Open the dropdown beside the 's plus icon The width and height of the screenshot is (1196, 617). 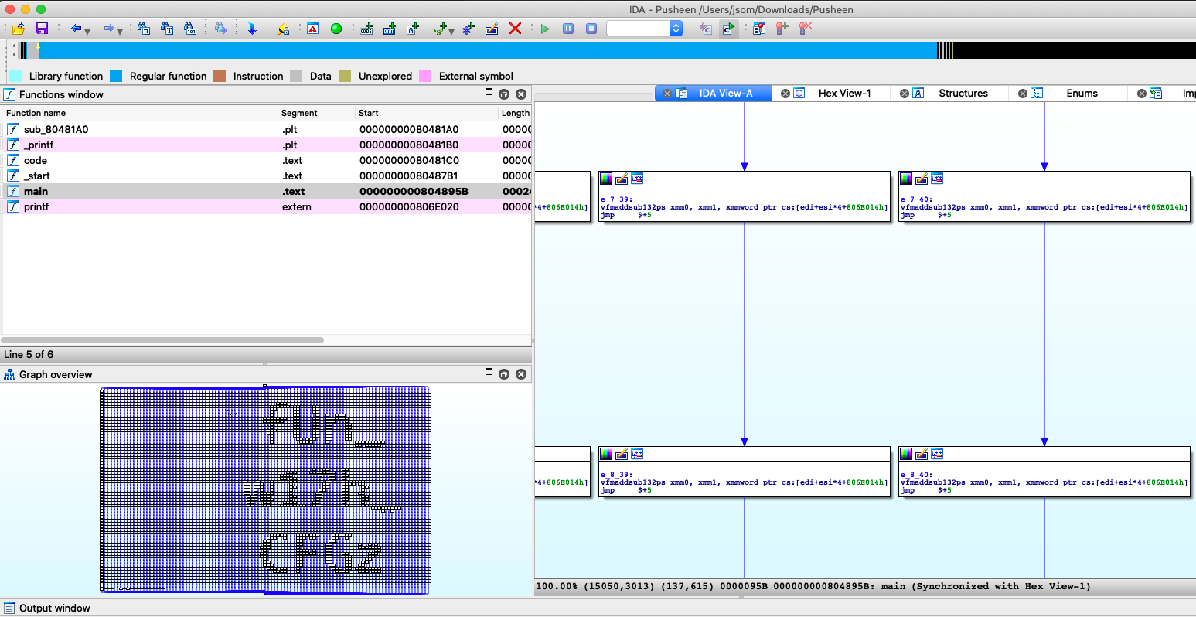pos(451,31)
